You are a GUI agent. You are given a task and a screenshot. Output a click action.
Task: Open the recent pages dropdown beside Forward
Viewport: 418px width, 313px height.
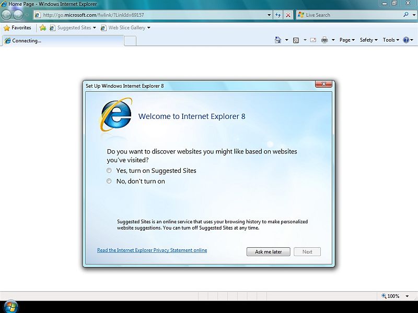(x=27, y=15)
